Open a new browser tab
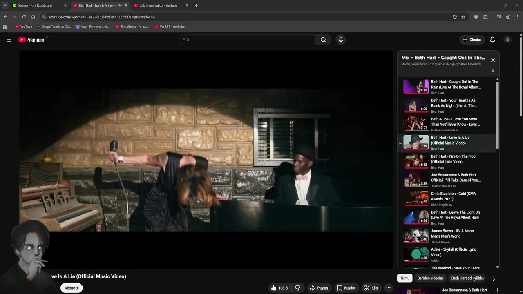Viewport: 523px width, 294px height. [x=196, y=5]
